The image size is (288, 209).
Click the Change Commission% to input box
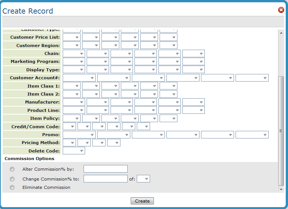pos(106,179)
